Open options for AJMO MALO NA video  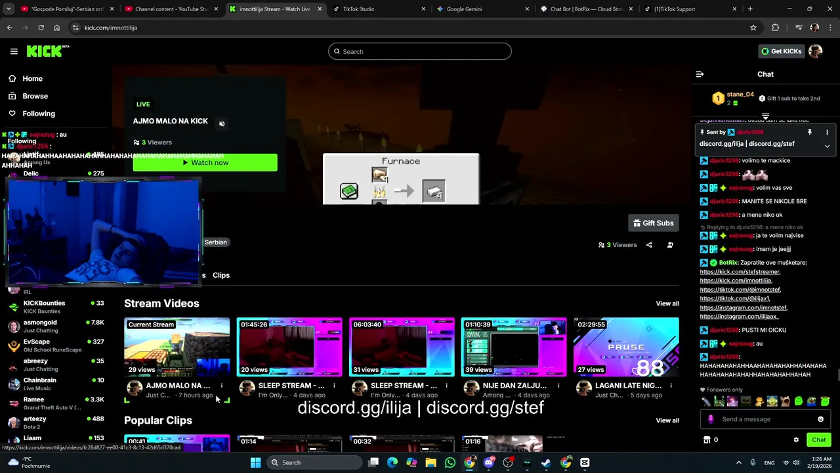pos(222,386)
